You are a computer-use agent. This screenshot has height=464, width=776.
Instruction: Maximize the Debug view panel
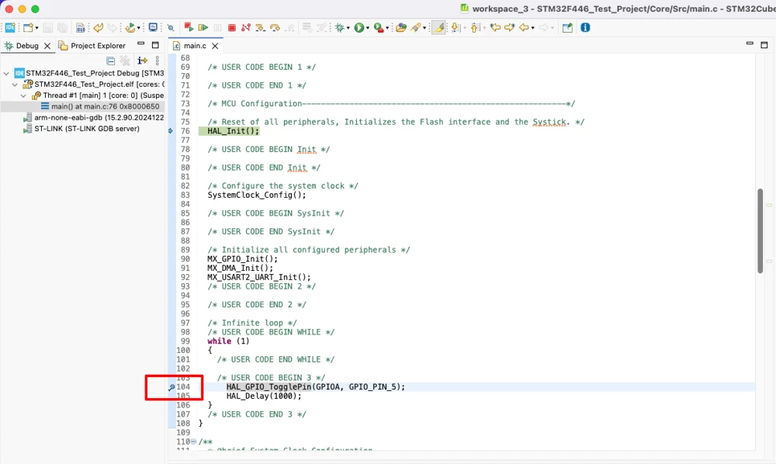pyautogui.click(x=155, y=45)
